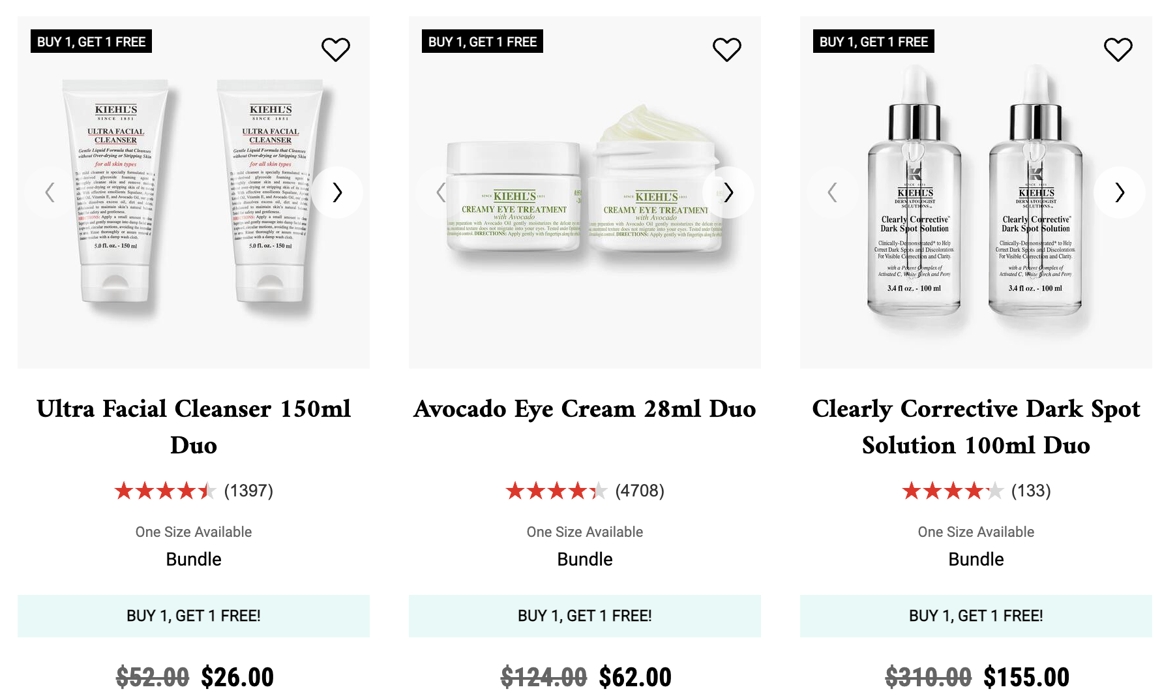Go to previous Avocado Eye Cream image
The height and width of the screenshot is (698, 1162).
point(441,192)
